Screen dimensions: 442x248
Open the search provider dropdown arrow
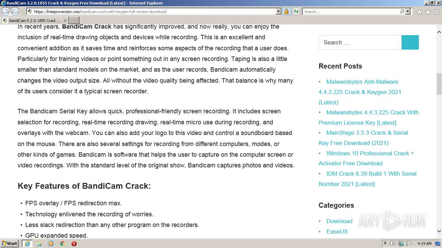408,11
